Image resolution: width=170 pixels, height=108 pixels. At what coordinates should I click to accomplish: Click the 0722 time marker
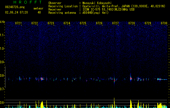35,23
